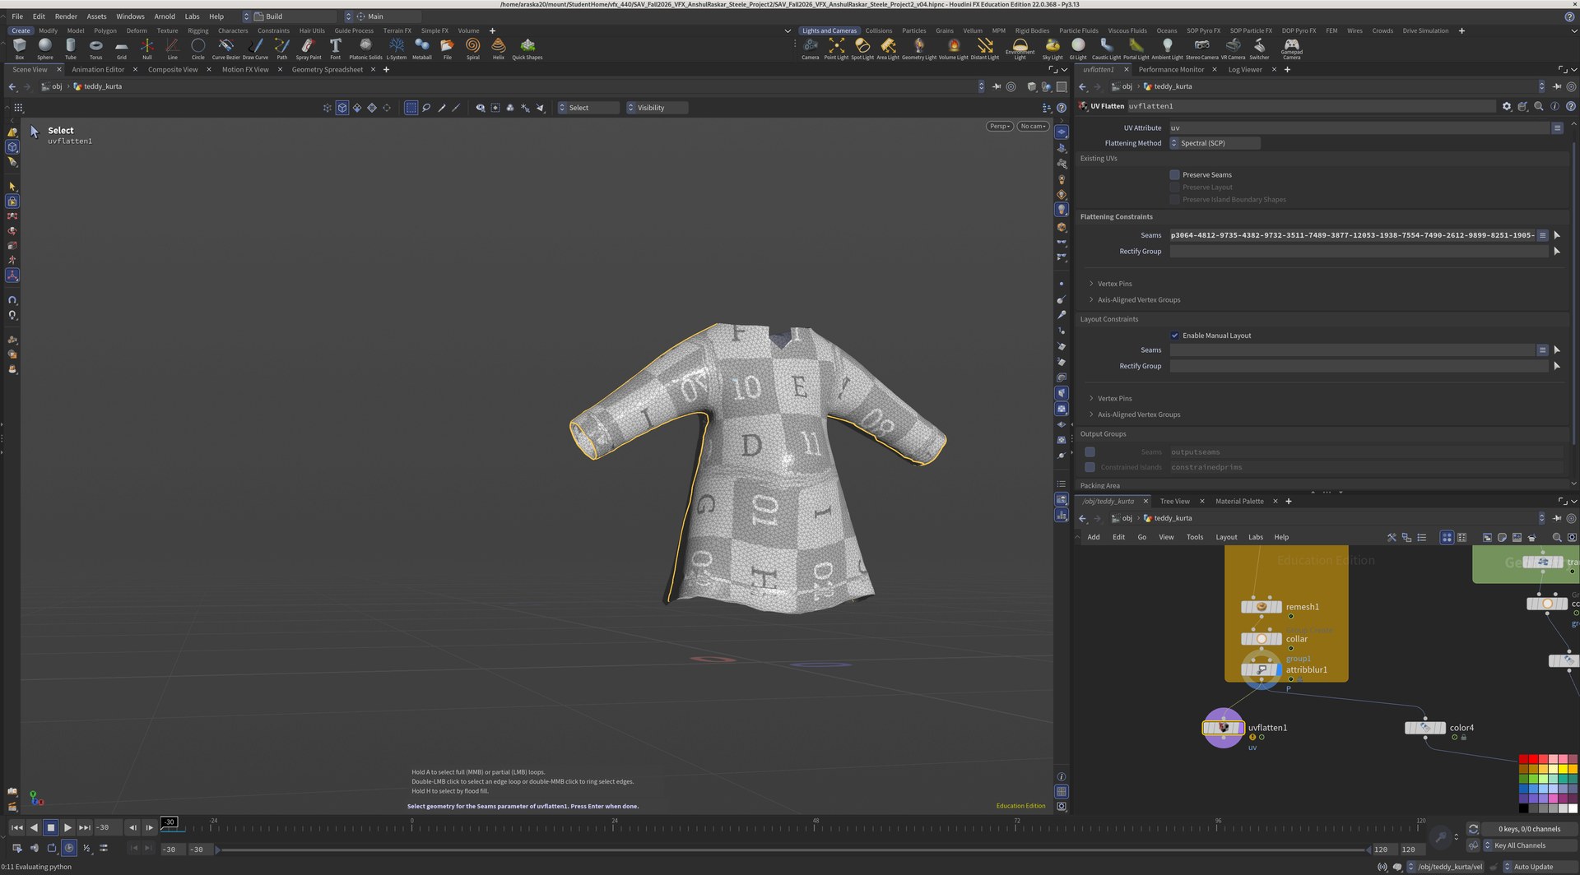Viewport: 1580px width, 875px height.
Task: Open the Build desktop dropdown
Action: 288,16
